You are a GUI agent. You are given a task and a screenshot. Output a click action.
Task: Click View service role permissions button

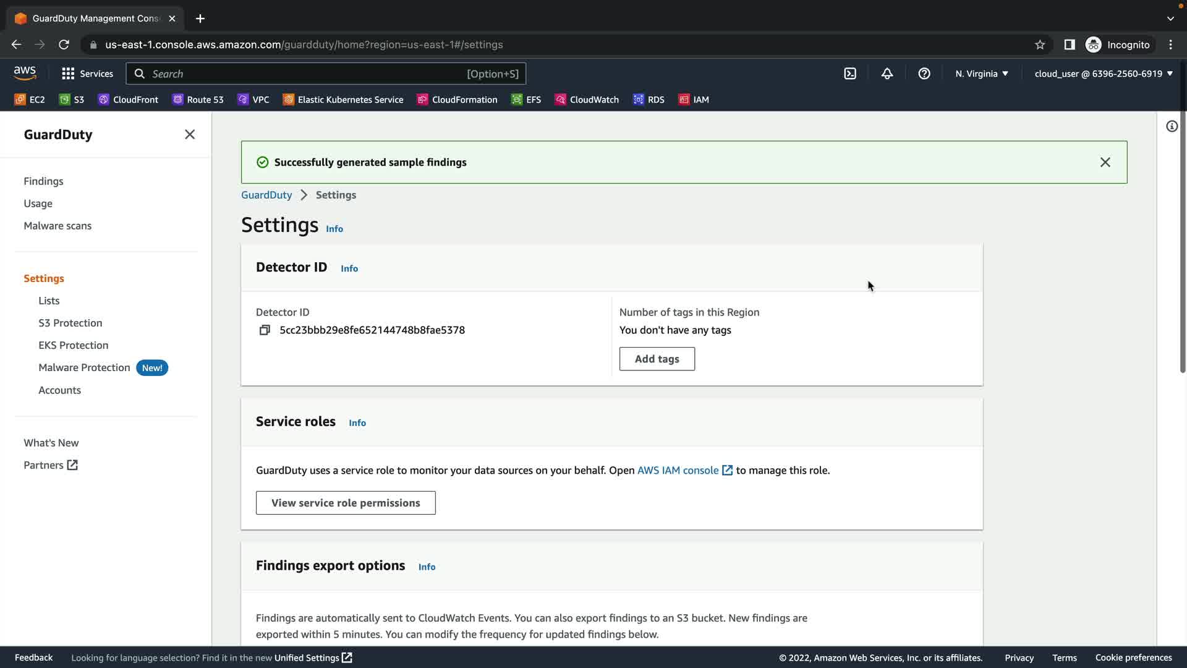point(346,503)
